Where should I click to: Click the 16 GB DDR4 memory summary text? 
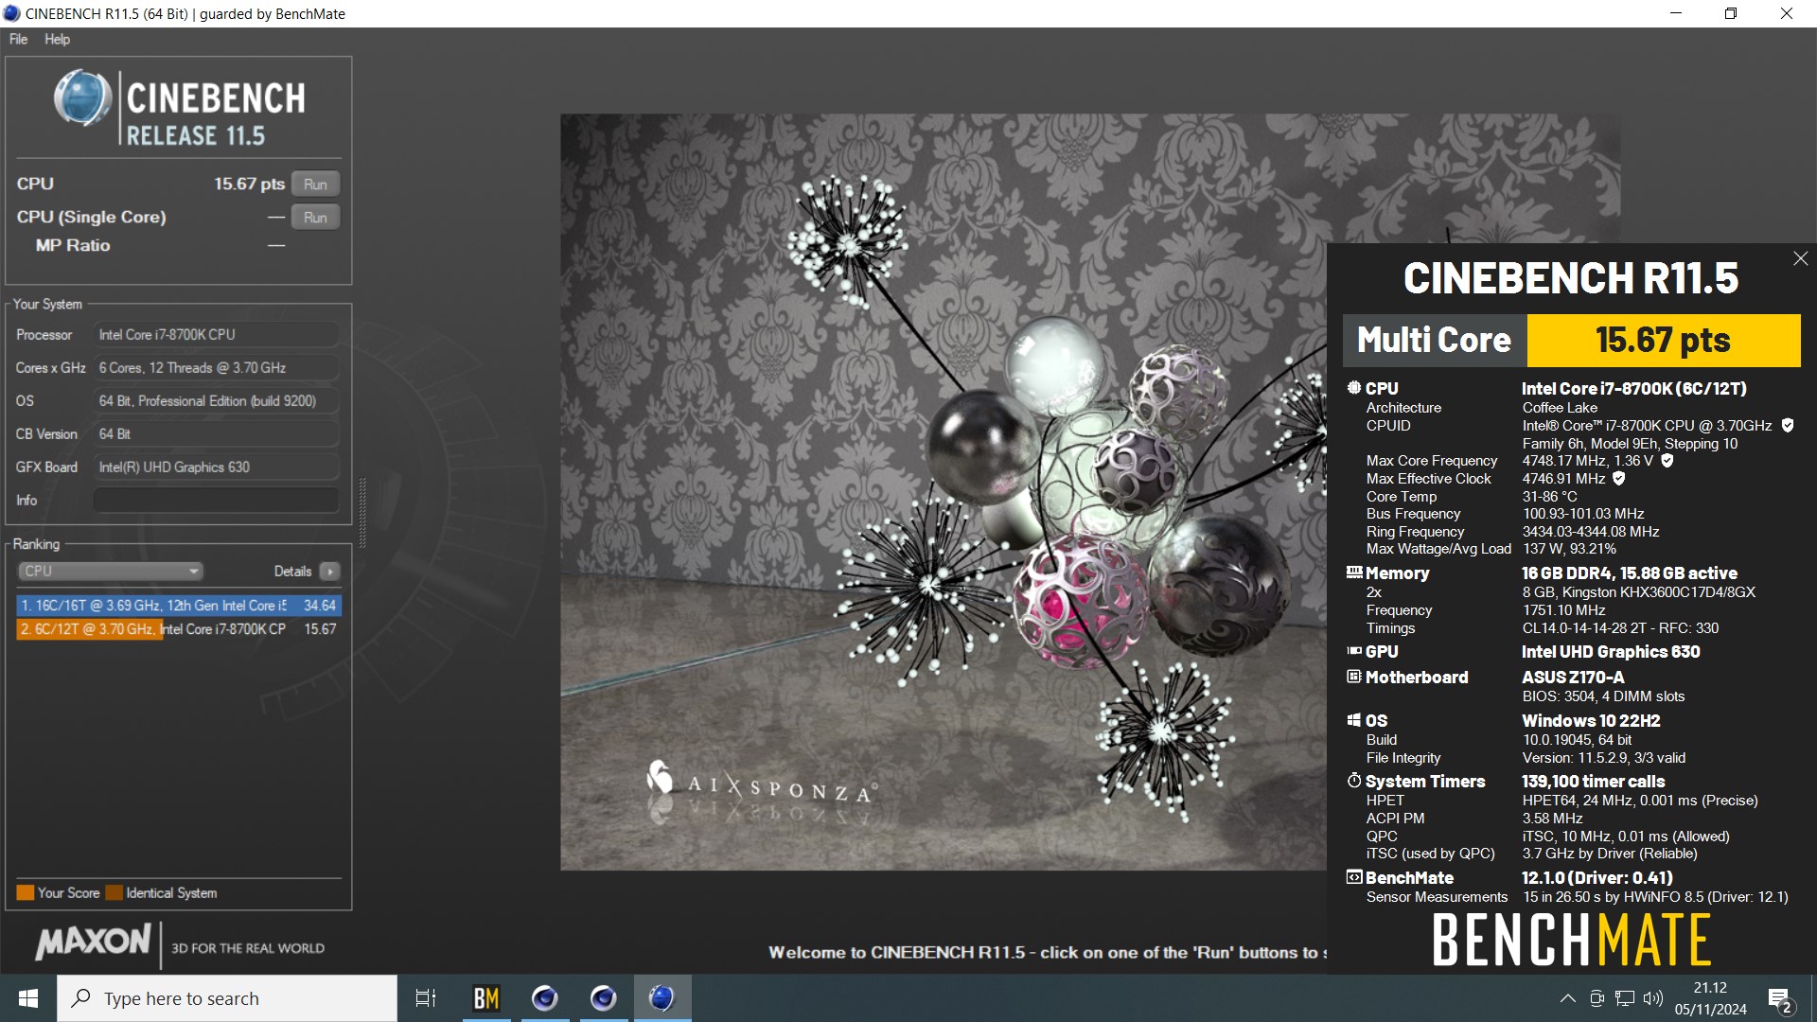[1630, 573]
